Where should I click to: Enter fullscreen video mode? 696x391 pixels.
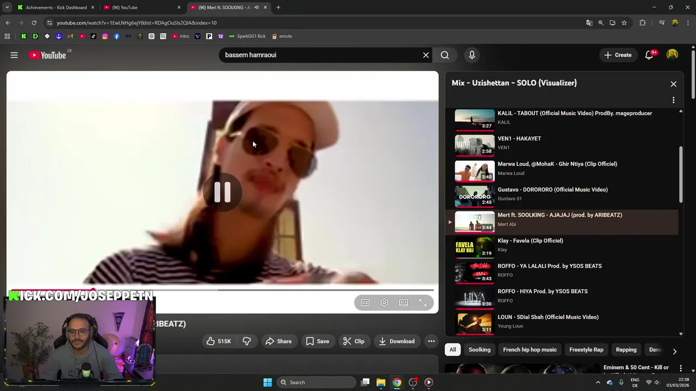(423, 303)
